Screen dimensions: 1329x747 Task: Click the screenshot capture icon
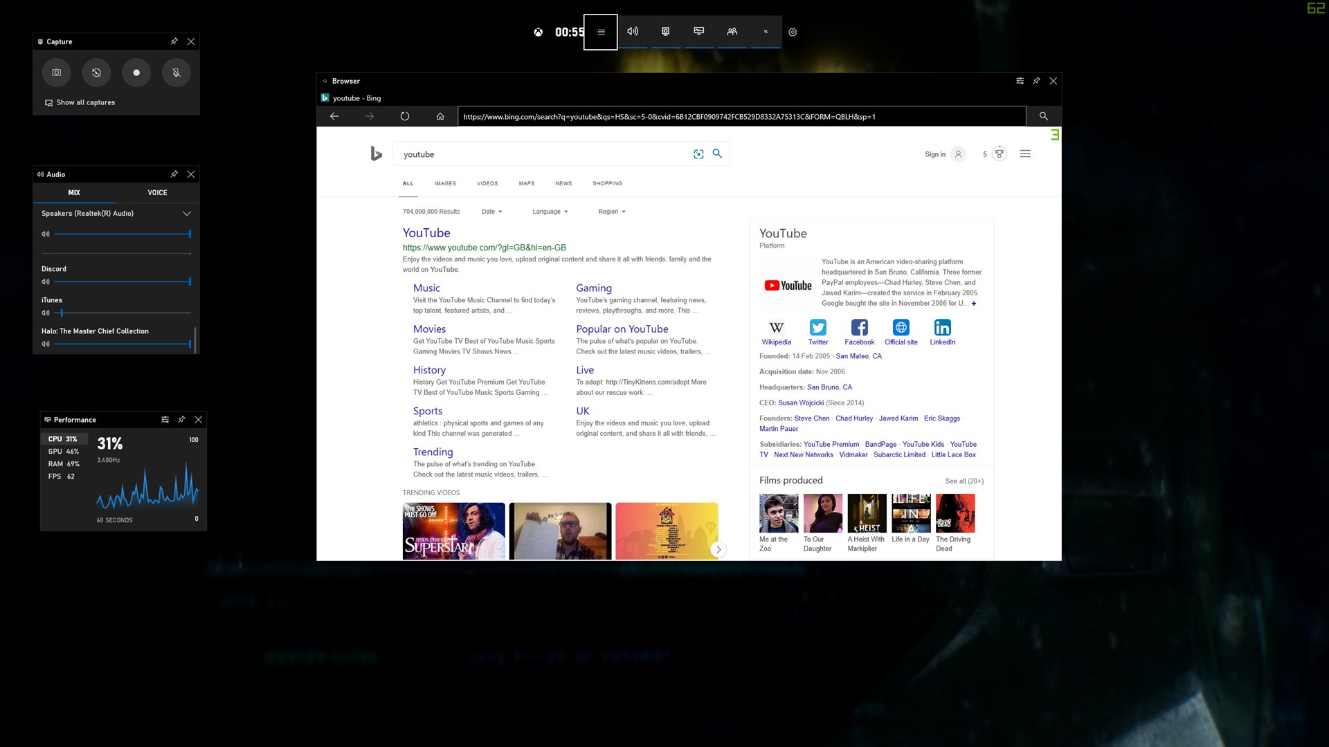pos(57,72)
